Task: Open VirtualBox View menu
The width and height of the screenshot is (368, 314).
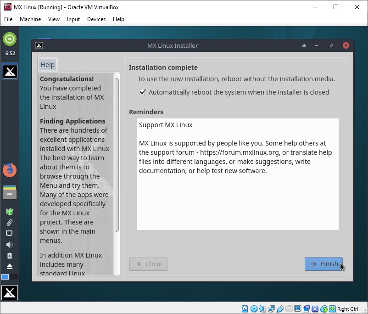Action: pos(54,19)
